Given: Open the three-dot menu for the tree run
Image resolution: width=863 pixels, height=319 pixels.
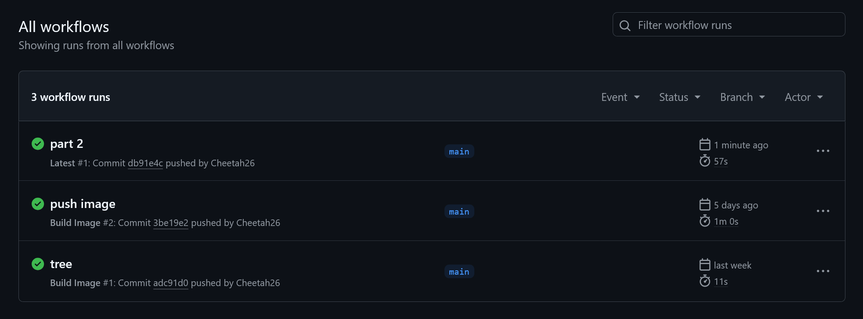Looking at the screenshot, I should [x=823, y=271].
